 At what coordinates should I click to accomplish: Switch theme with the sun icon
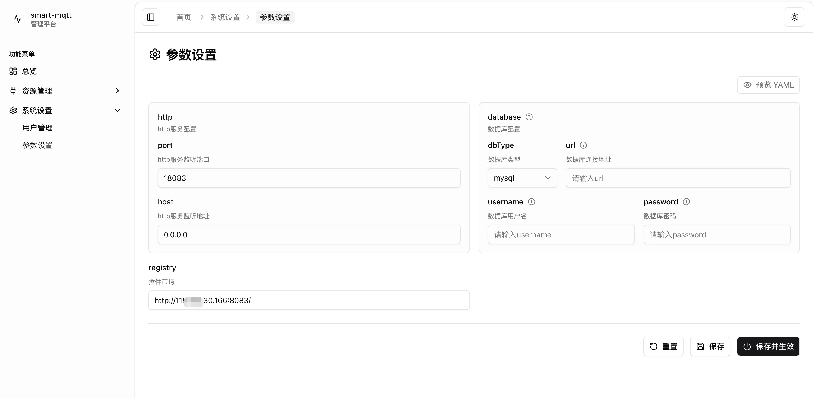click(x=794, y=17)
